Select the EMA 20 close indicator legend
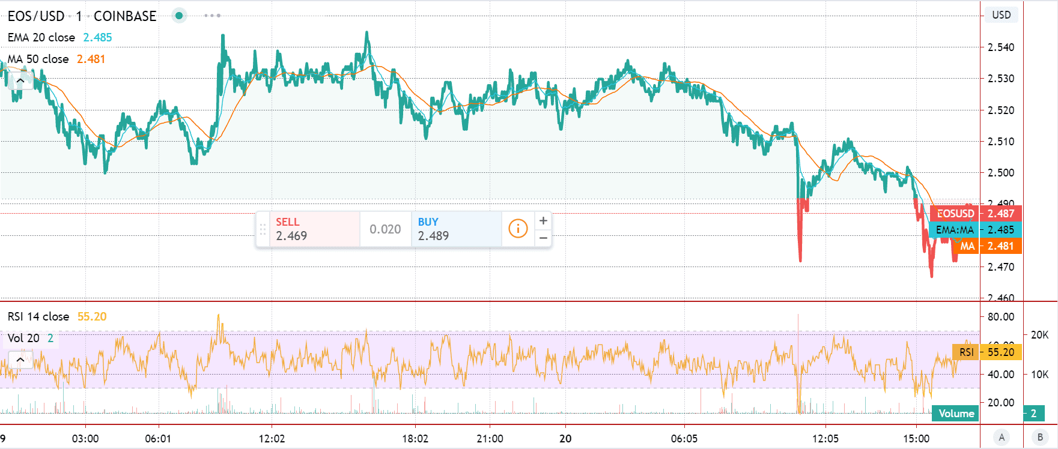The image size is (1058, 449). click(41, 37)
